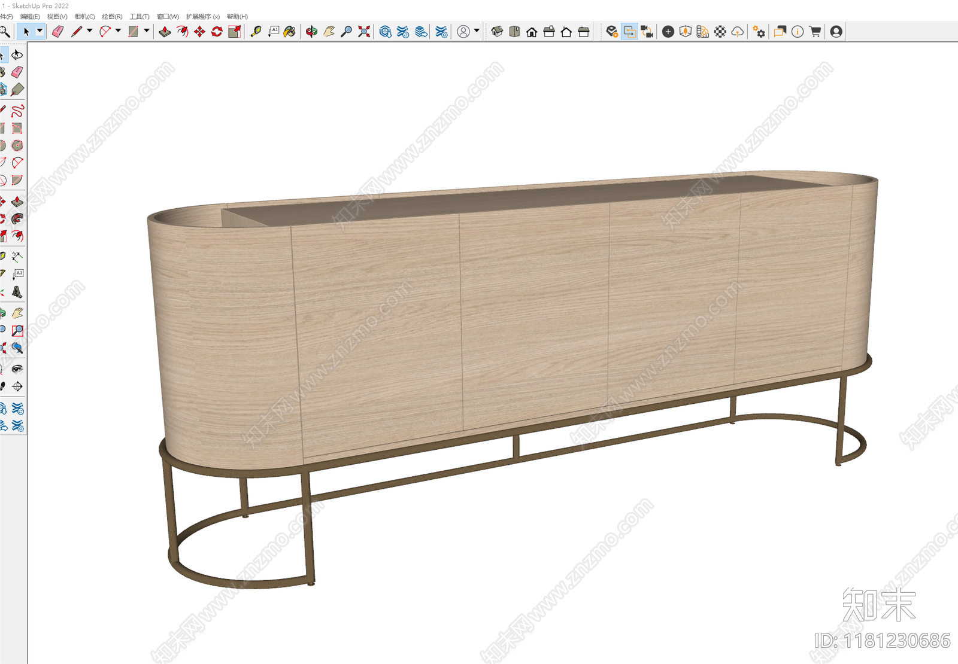958x664 pixels.
Task: Click the camera sync swap icon
Action: click(647, 32)
